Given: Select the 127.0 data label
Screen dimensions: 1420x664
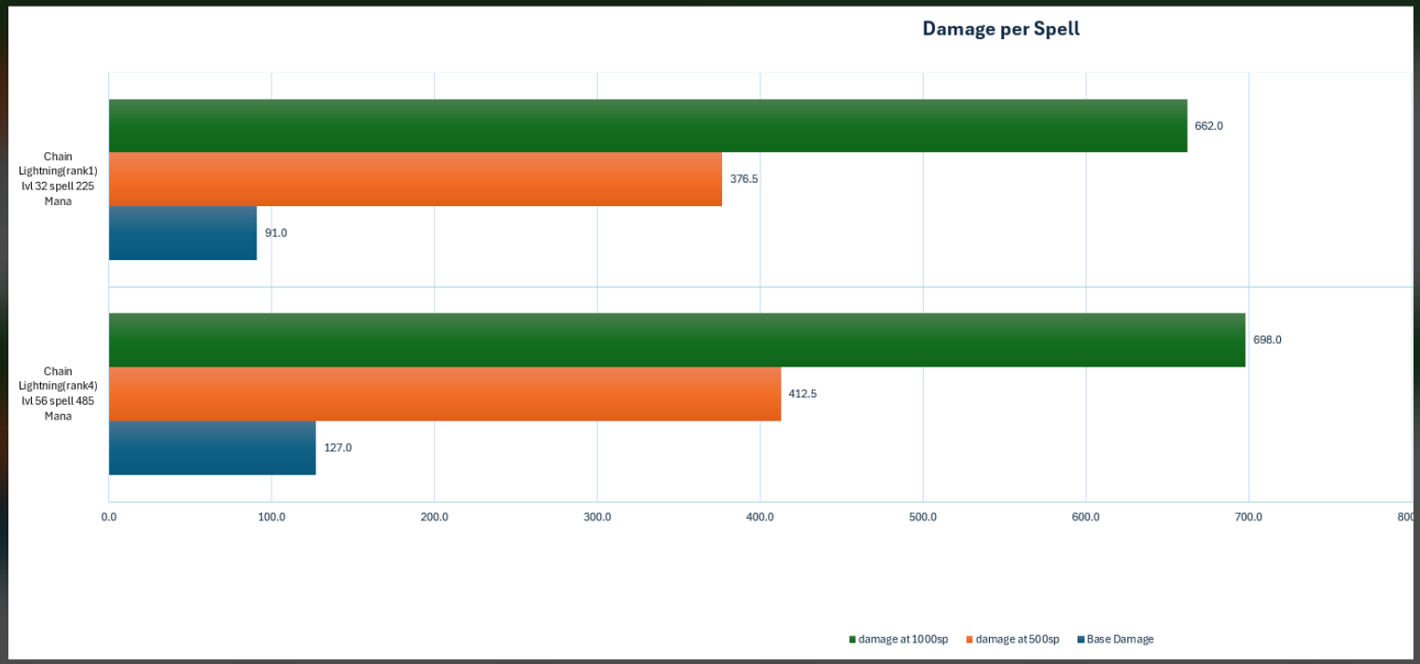Looking at the screenshot, I should [x=338, y=448].
